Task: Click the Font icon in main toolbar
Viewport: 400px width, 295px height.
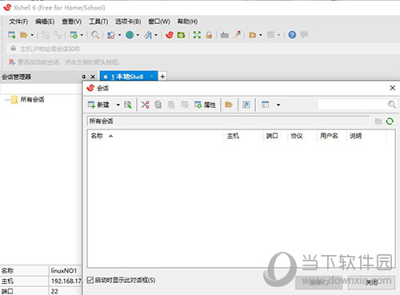Action: 148,35
